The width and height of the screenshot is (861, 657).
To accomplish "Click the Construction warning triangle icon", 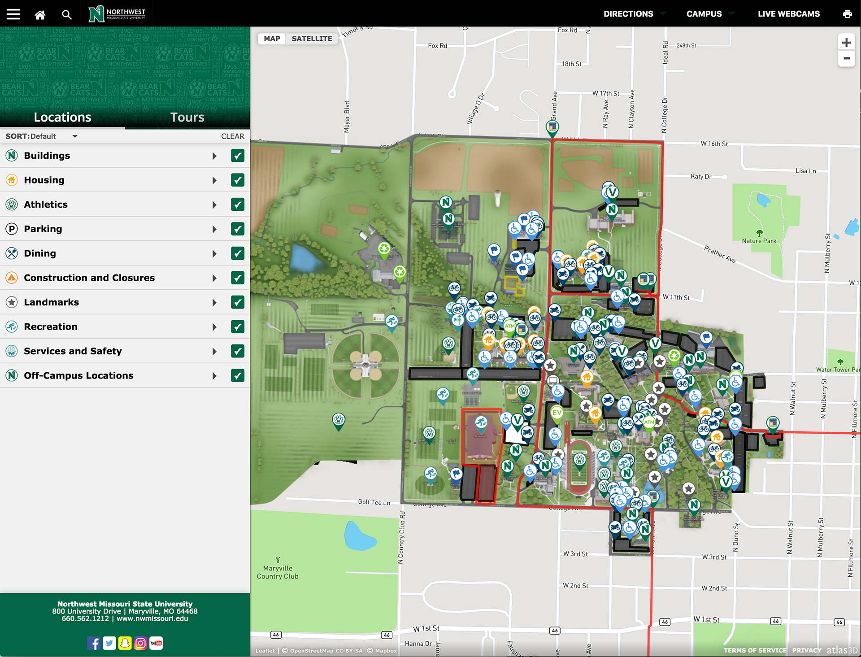I will [12, 278].
